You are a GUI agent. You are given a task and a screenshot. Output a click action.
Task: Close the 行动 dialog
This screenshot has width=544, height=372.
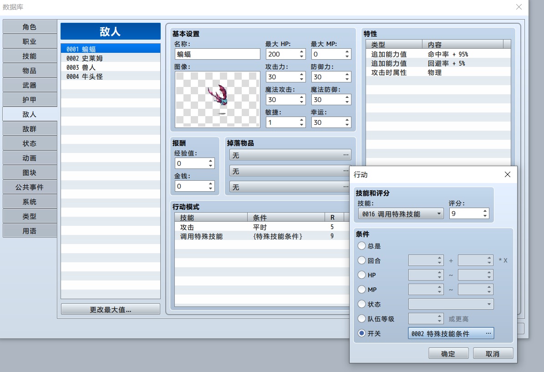tap(507, 174)
